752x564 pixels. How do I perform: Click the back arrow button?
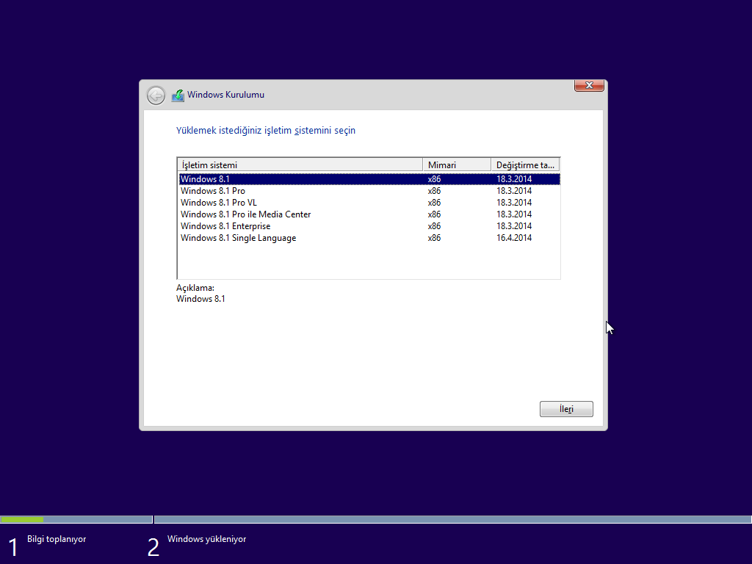[156, 95]
